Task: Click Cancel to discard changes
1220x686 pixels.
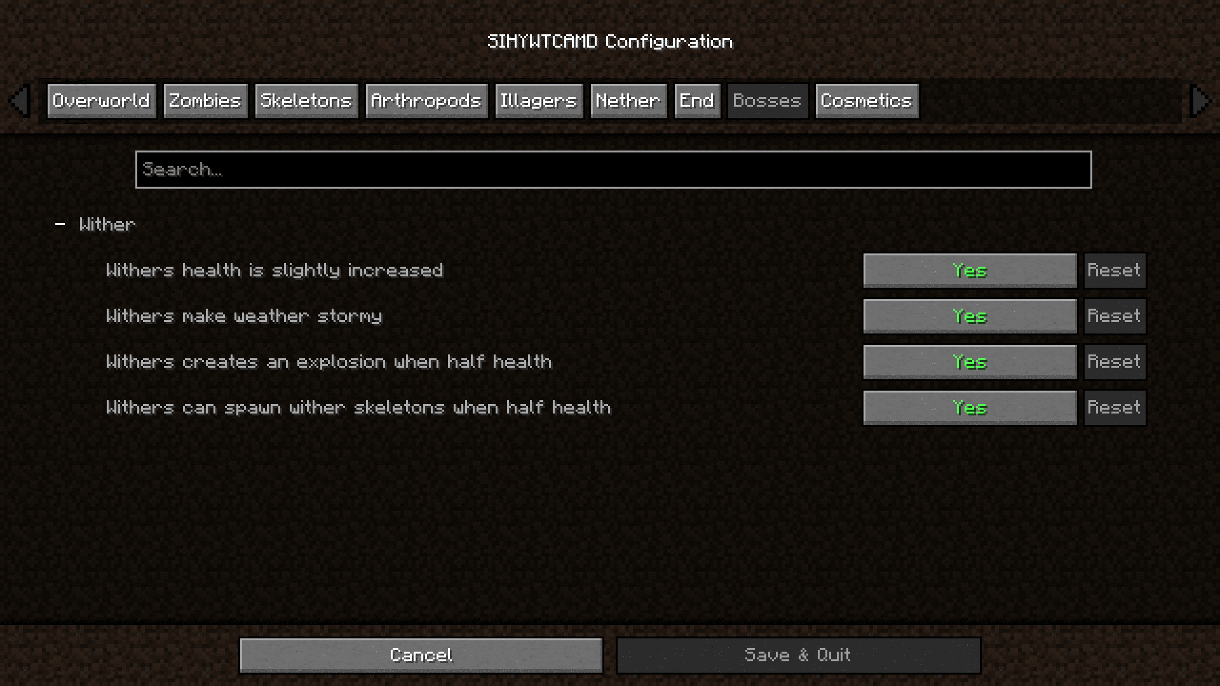Action: point(421,655)
